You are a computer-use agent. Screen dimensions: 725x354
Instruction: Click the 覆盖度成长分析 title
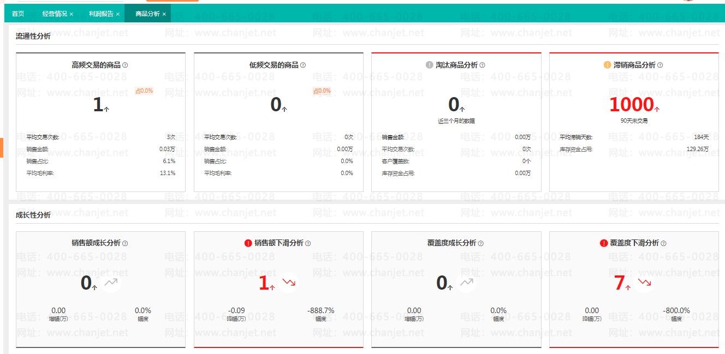click(451, 243)
